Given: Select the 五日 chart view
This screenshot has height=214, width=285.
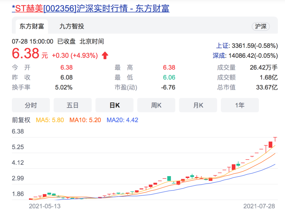Looking at the screenshot, I should 73,105.
